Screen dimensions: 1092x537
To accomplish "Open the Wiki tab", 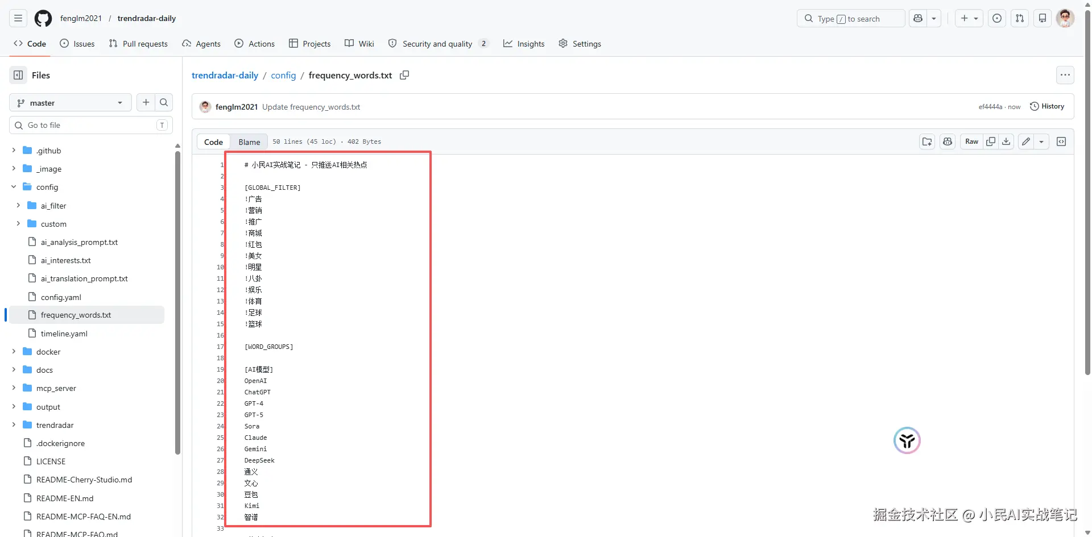I will point(359,44).
